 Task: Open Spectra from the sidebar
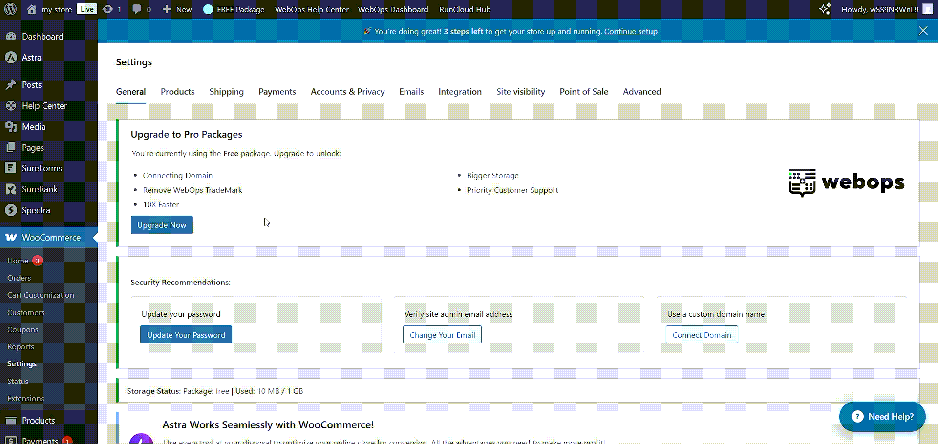point(36,210)
